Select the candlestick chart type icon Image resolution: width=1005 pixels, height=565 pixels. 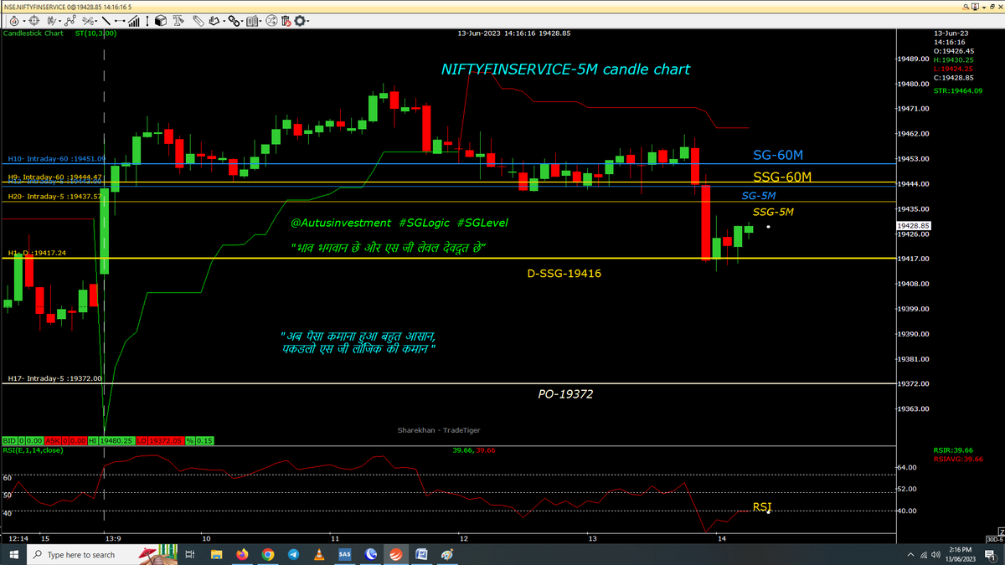coord(50,21)
